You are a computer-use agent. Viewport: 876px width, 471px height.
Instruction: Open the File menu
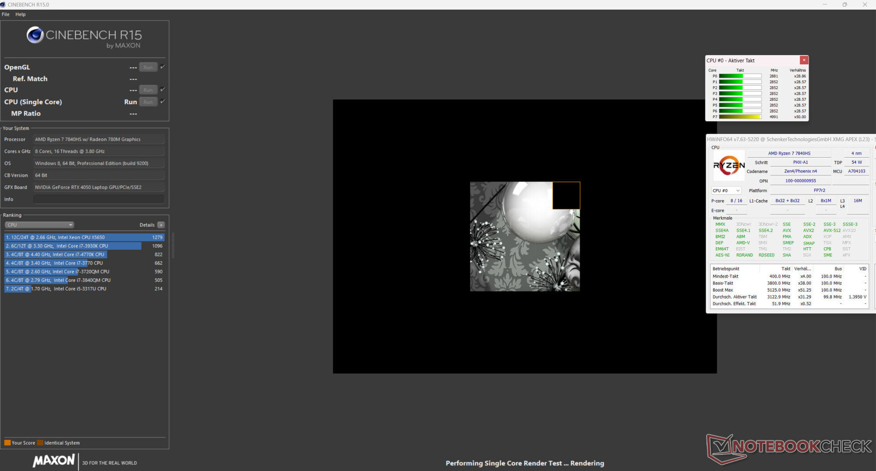(x=5, y=14)
